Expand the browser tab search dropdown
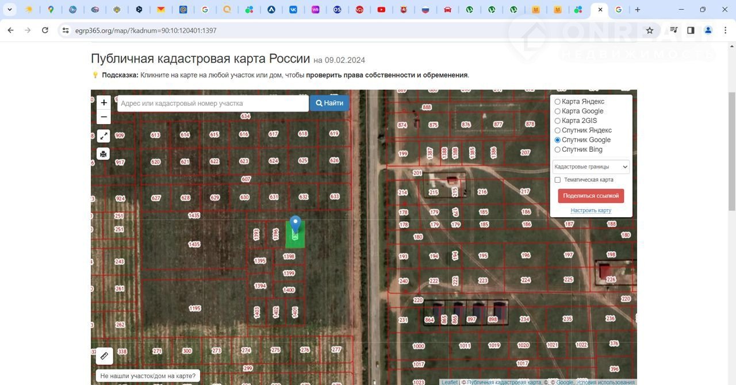Image resolution: width=736 pixels, height=385 pixels. [x=10, y=10]
